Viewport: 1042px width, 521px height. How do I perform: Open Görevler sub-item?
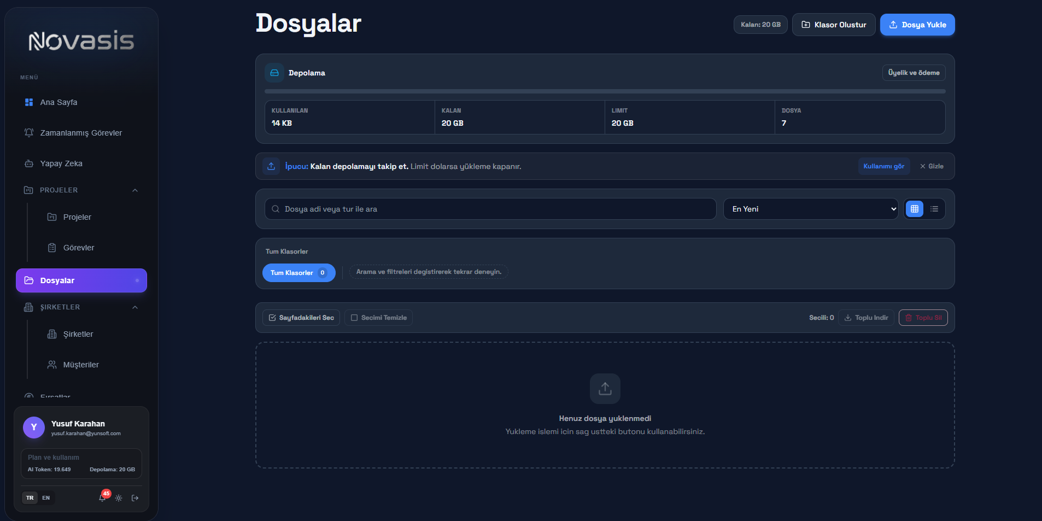tap(93, 248)
